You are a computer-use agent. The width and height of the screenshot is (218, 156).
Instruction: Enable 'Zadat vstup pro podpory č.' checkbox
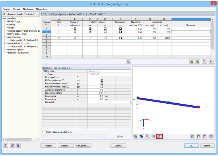tap(44, 132)
